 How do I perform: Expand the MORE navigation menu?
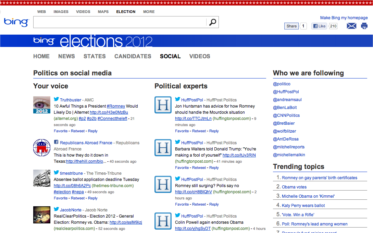click(x=149, y=12)
